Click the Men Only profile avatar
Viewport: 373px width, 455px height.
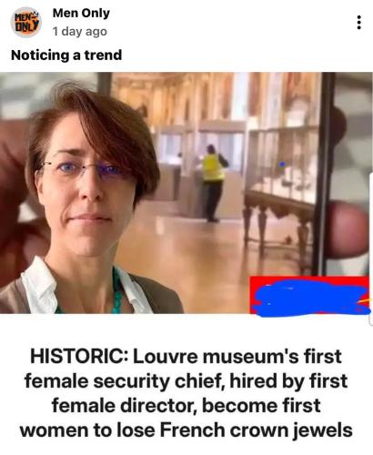[x=25, y=22]
